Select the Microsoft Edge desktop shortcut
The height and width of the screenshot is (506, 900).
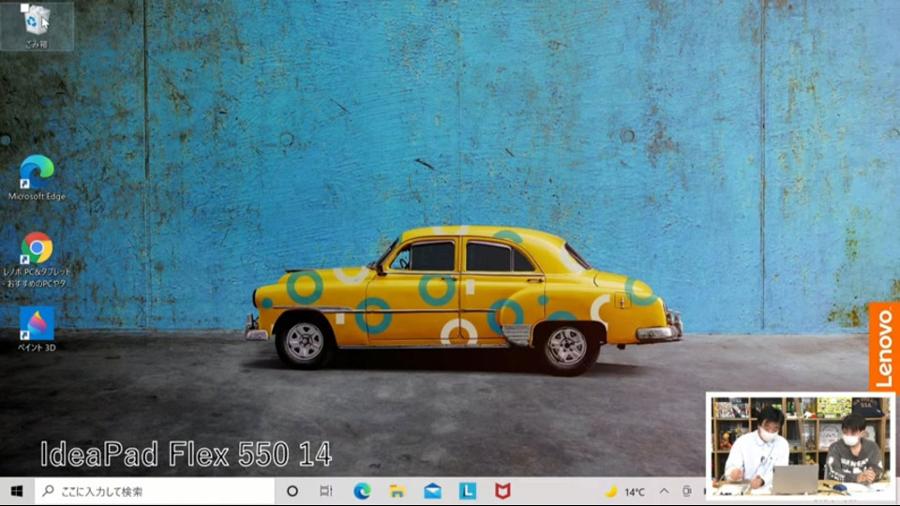[x=37, y=178]
